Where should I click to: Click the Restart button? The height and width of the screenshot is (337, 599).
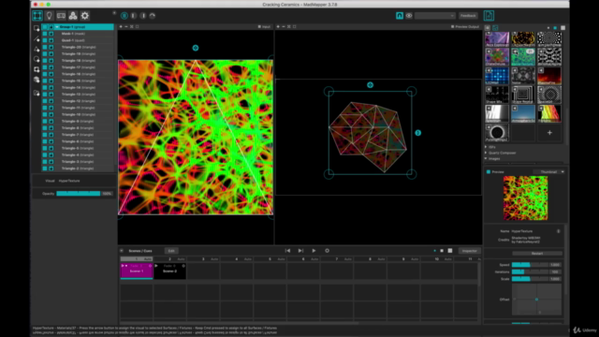coord(537,254)
